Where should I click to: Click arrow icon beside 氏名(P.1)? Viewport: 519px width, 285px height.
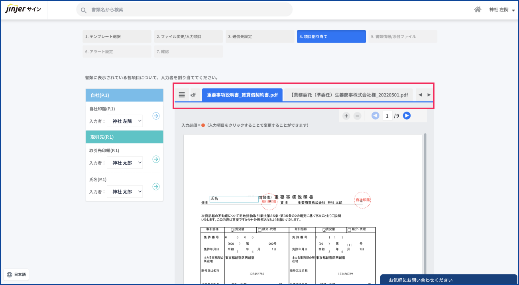[x=156, y=187]
